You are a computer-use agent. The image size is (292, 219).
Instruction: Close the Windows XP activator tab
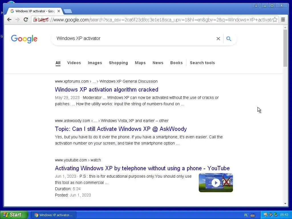click(59, 11)
